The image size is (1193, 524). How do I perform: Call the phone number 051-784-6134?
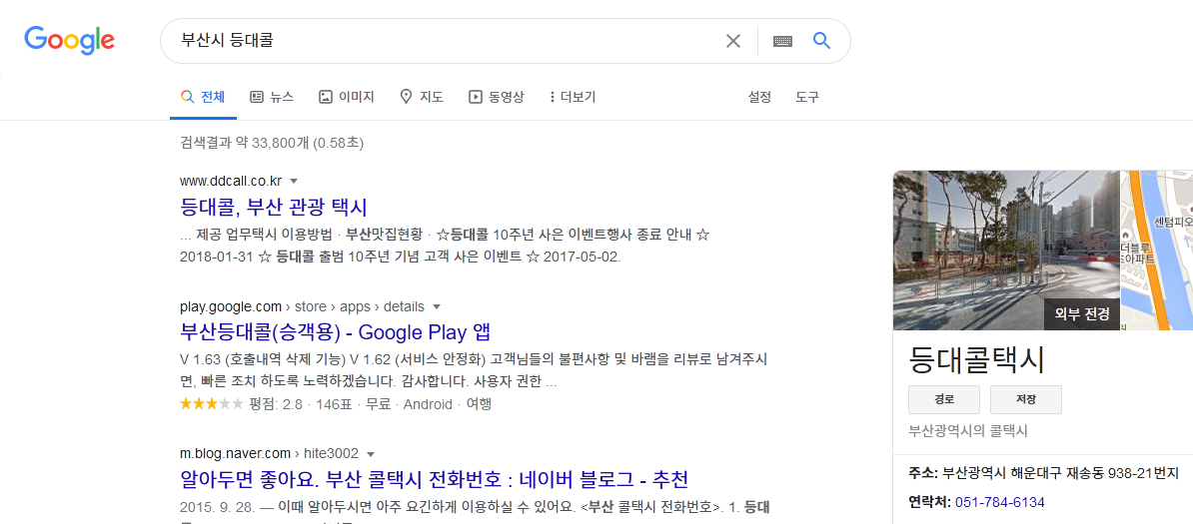click(1000, 503)
